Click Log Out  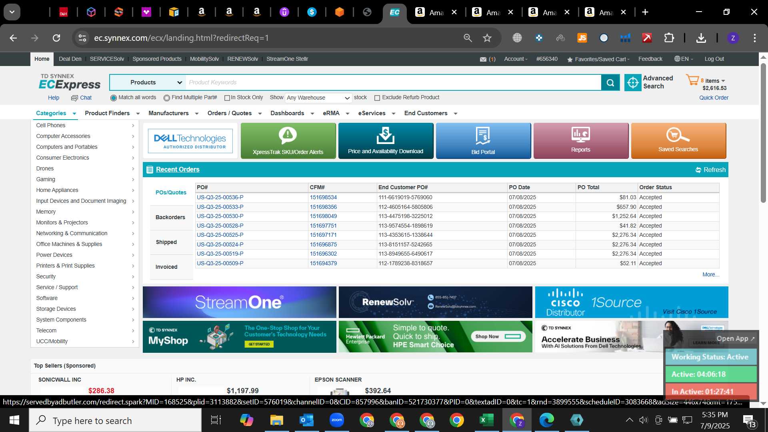pos(714,59)
